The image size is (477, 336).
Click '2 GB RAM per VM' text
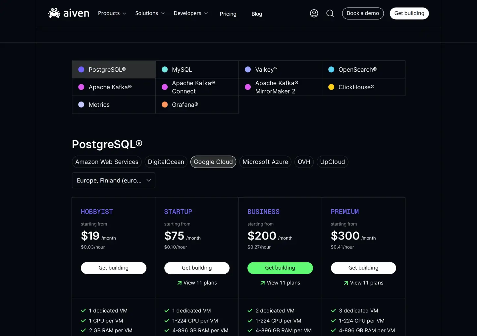pyautogui.click(x=111, y=331)
